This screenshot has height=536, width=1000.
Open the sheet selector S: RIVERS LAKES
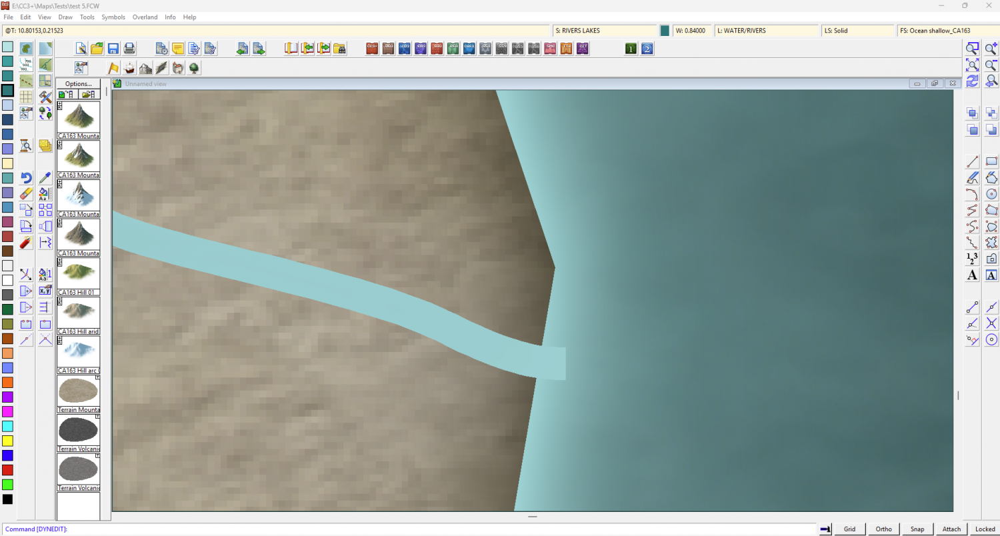[x=605, y=31]
